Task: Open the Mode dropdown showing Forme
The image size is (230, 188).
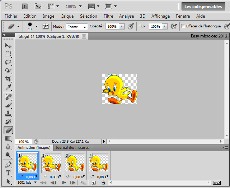Action: point(77,27)
